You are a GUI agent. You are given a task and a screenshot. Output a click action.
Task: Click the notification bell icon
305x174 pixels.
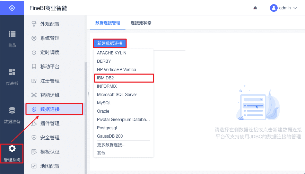[x=255, y=8]
